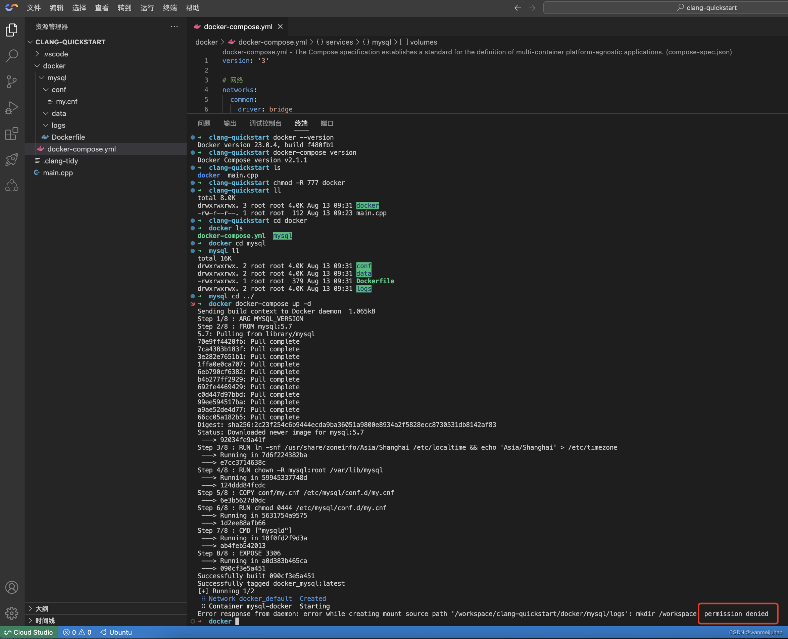Open .clang-tidy file in explorer

tap(106, 161)
